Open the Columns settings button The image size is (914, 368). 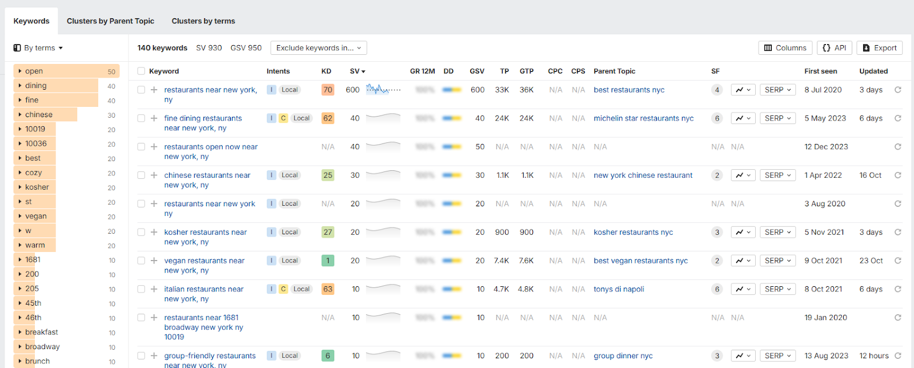coord(785,48)
